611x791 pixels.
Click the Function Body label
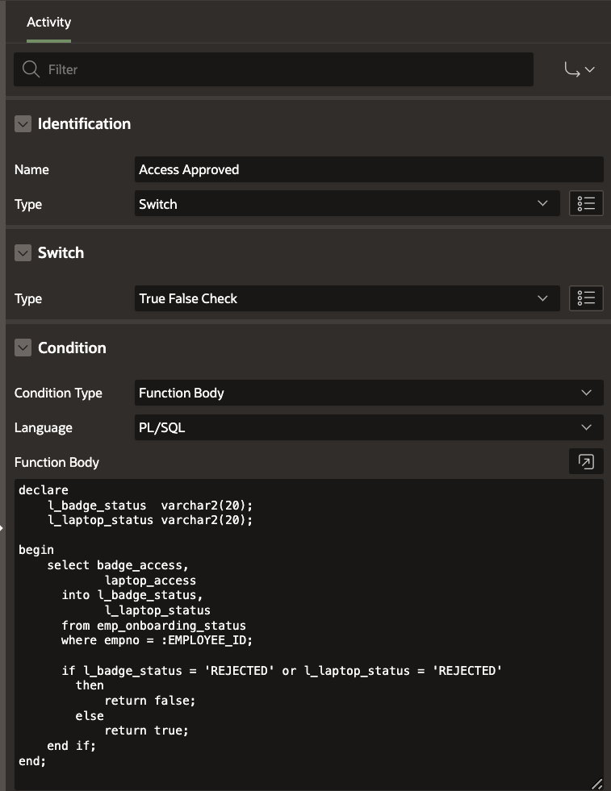56,462
